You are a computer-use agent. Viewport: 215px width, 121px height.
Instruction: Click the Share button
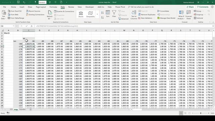pos(190,7)
